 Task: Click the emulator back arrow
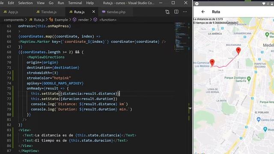tap(203, 12)
